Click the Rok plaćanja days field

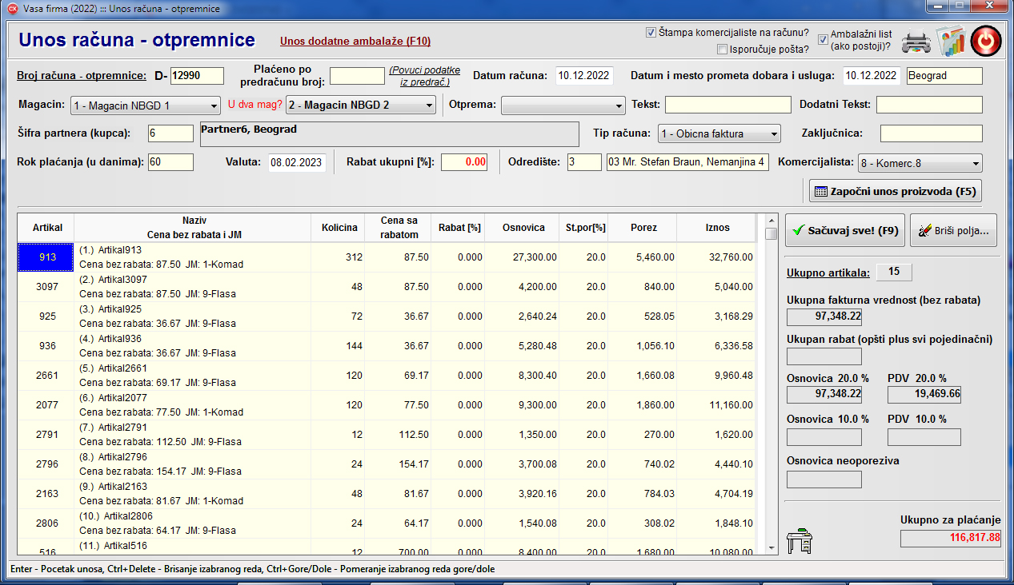pyautogui.click(x=170, y=162)
